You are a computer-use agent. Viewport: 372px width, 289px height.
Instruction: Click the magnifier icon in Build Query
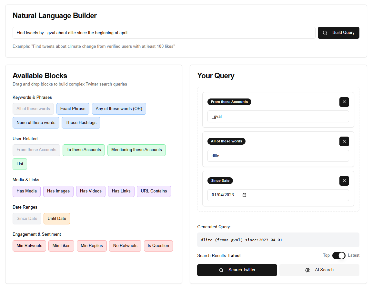(x=325, y=33)
